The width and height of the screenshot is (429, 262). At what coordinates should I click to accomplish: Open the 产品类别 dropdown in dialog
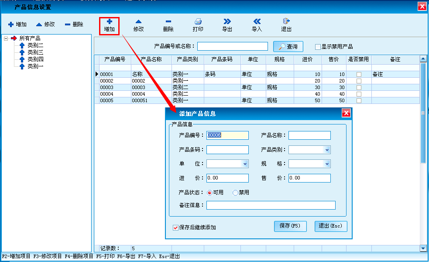(327, 150)
